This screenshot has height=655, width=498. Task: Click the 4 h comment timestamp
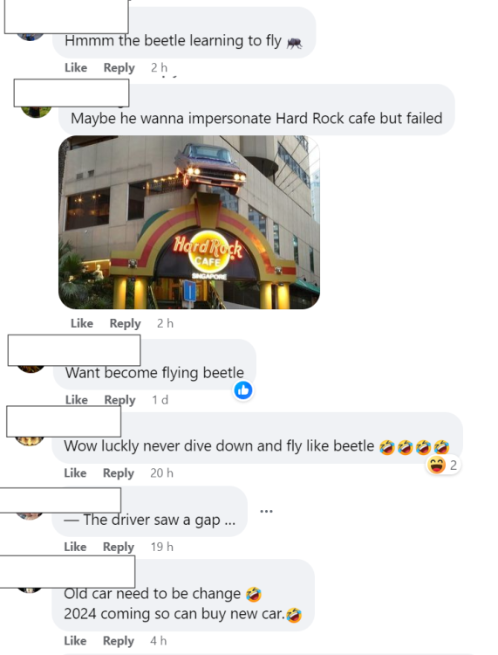158,640
